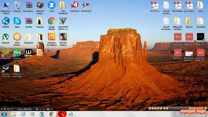Open the notepad-like icon on the taskbar
The height and width of the screenshot is (117, 208).
(x=71, y=114)
